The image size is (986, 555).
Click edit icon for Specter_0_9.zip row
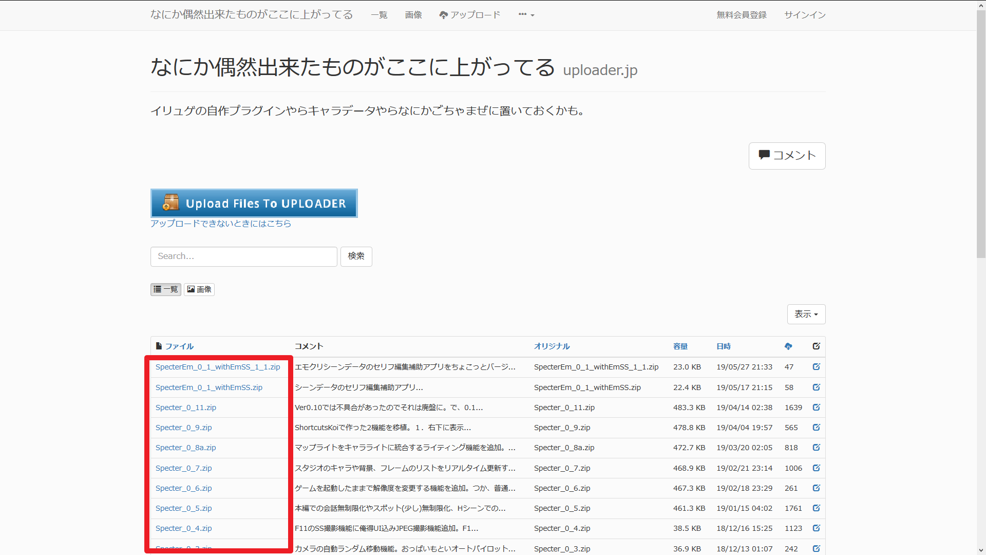[x=816, y=428]
